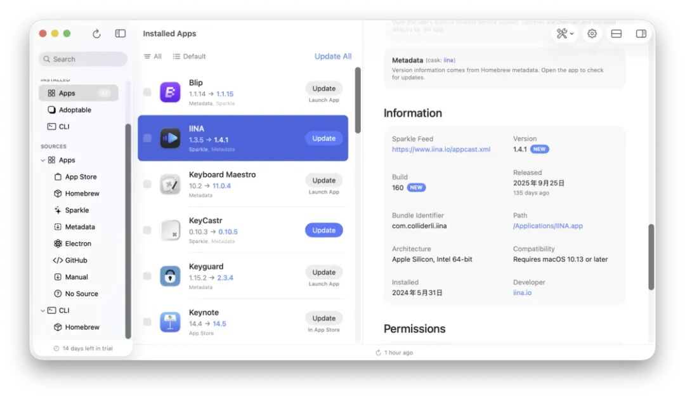Viewport: 685px width, 399px height.
Task: Collapse the CLI sources group chevron
Action: [43, 311]
